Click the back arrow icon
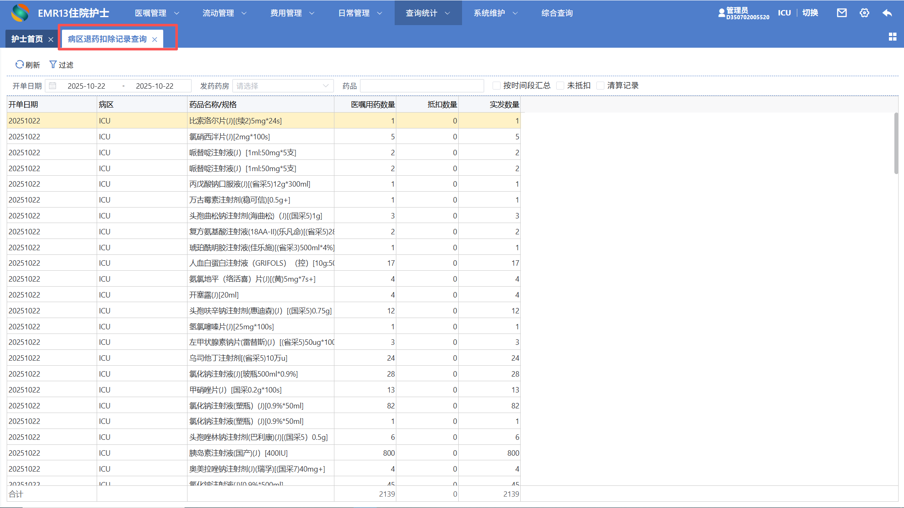 point(887,13)
